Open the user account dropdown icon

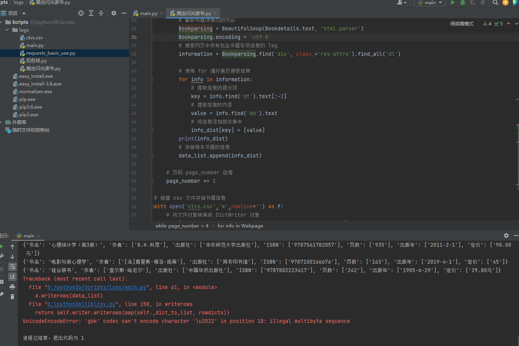pyautogui.click(x=402, y=2)
